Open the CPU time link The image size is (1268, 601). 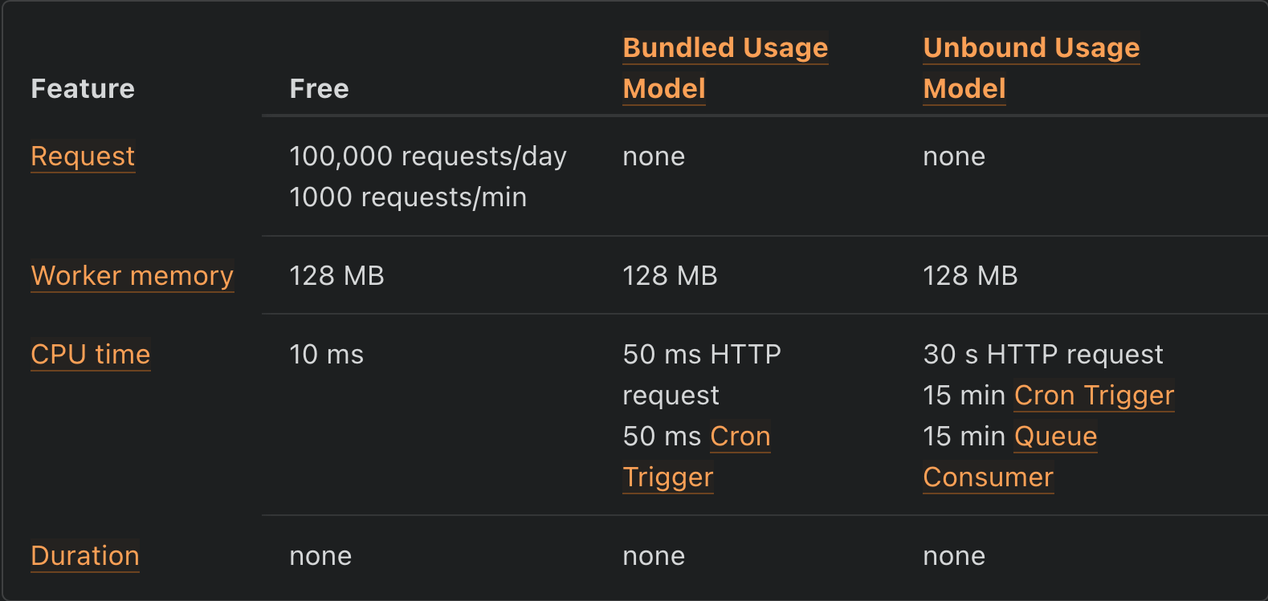tap(90, 354)
